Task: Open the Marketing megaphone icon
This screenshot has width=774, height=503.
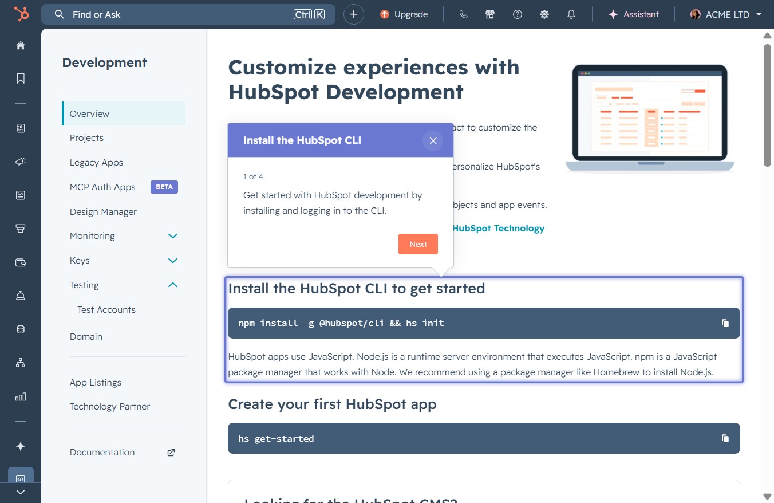Action: [21, 162]
